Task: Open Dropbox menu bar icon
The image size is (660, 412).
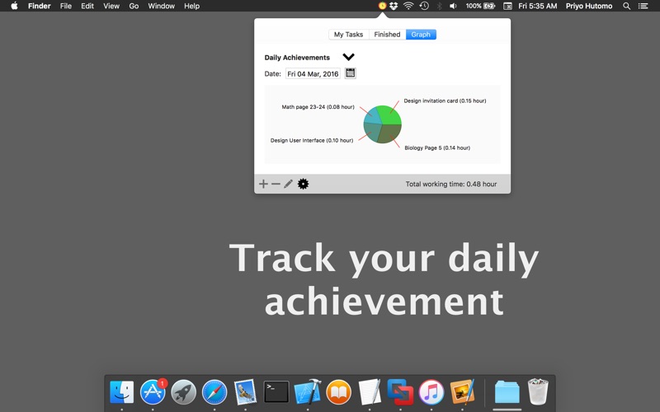Action: (394, 6)
